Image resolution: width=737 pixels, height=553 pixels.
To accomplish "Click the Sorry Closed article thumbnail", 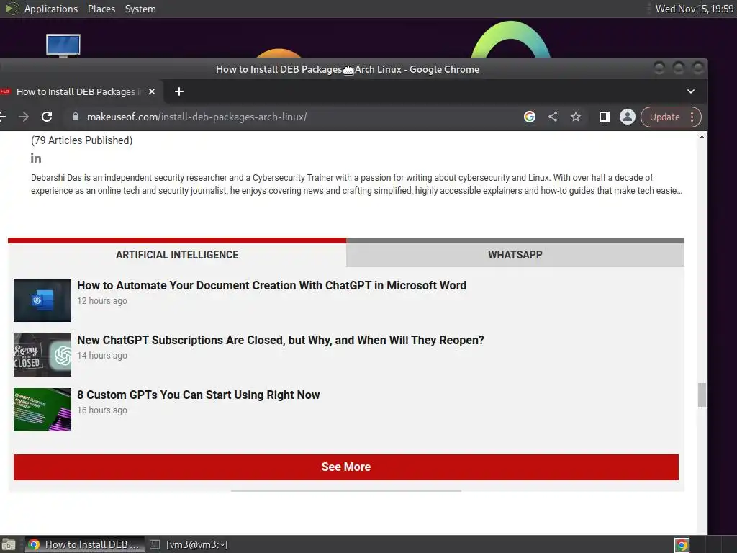I will [x=42, y=354].
